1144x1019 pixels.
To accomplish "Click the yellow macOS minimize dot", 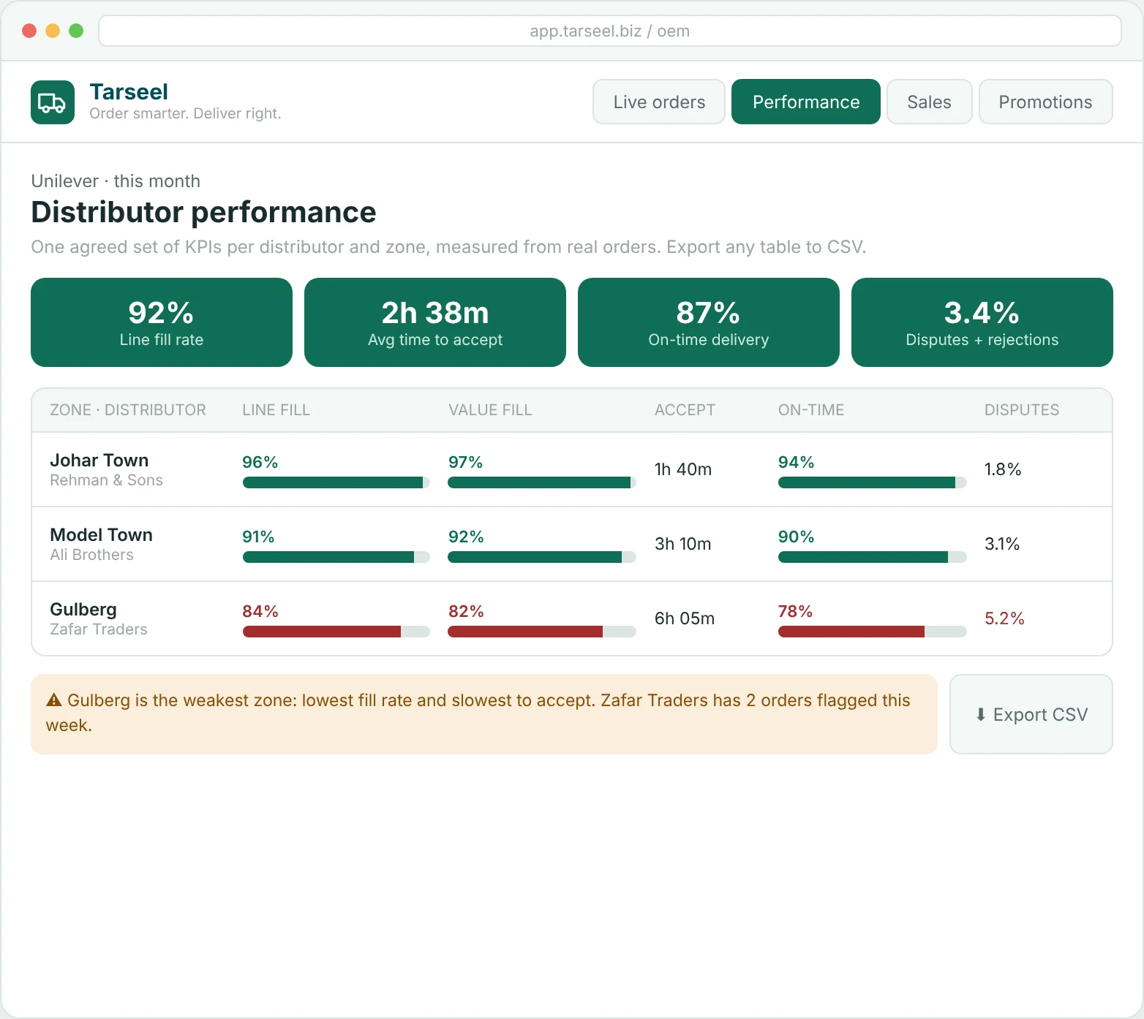I will [x=53, y=31].
